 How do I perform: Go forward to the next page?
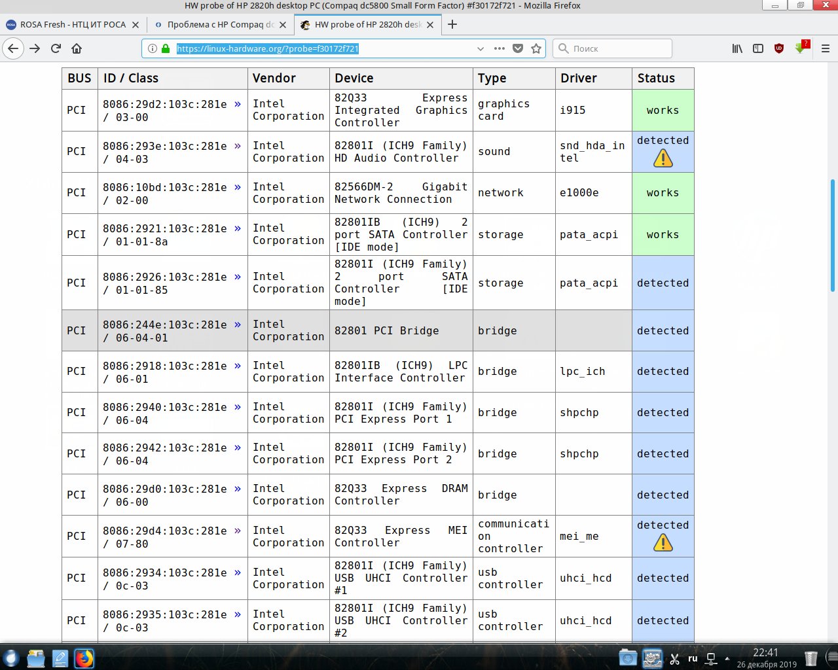(35, 48)
